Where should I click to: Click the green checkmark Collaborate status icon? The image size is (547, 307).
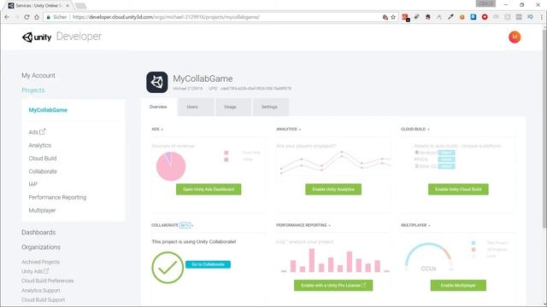tap(168, 267)
